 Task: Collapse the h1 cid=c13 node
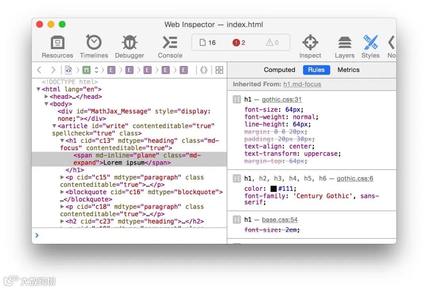(x=62, y=141)
